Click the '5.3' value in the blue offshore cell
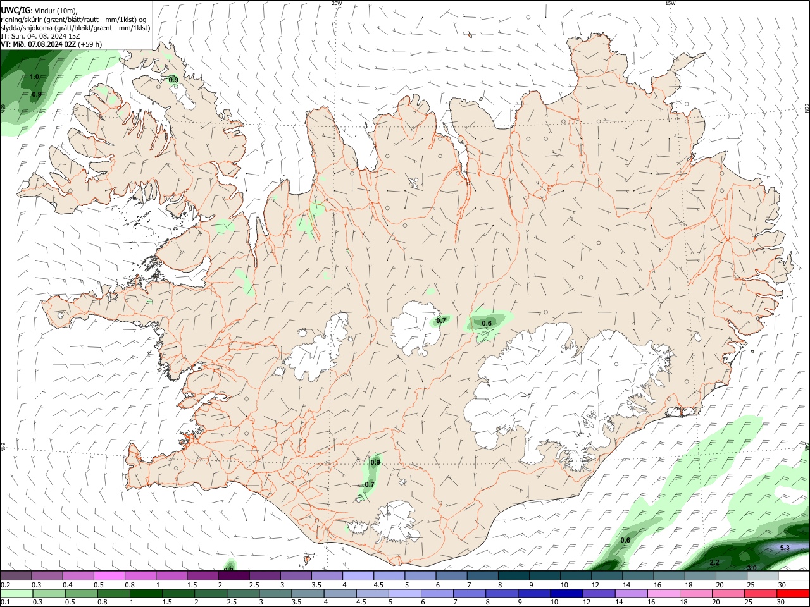Viewport: 810px width, 607px height. click(x=785, y=548)
